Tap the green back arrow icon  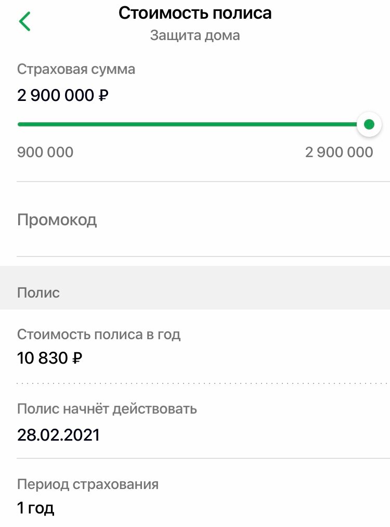24,21
